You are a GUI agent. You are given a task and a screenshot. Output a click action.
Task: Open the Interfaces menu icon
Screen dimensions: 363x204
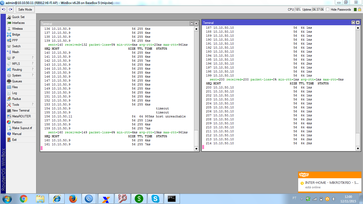9,23
